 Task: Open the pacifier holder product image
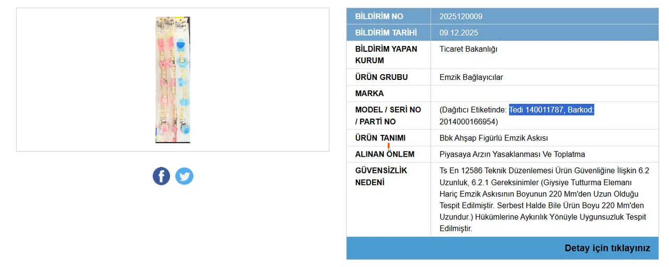click(173, 80)
